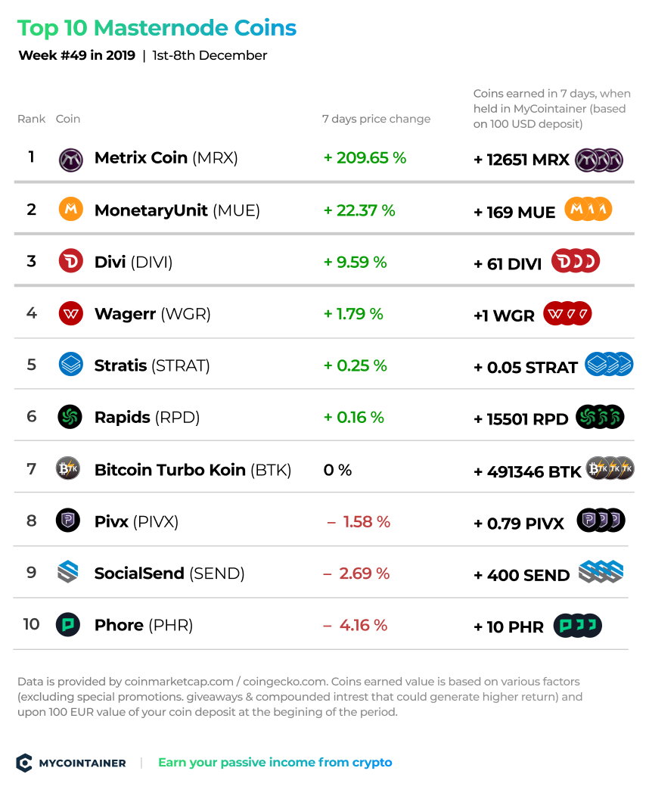Click the orange MonetaryUnit coin icon
Screen dimensions: 649x799
[71, 209]
